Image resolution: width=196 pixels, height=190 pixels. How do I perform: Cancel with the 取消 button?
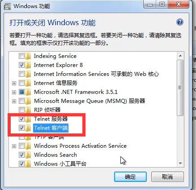167,177
